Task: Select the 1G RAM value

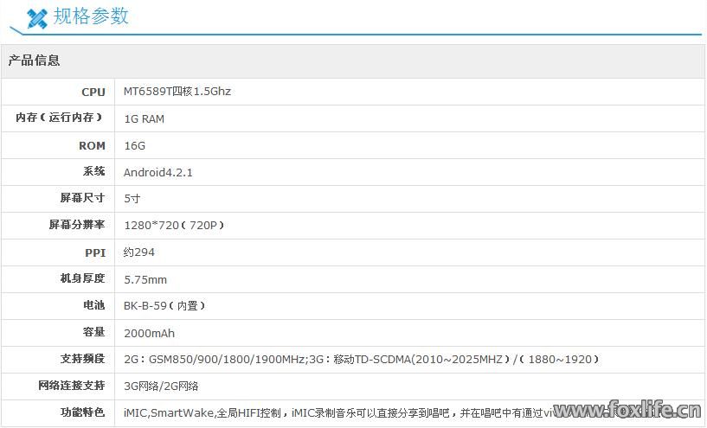Action: (x=144, y=118)
